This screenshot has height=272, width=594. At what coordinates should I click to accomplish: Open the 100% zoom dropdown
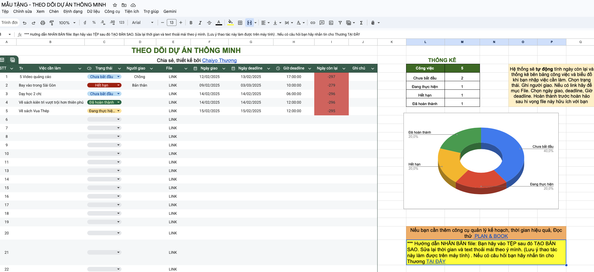tap(67, 23)
